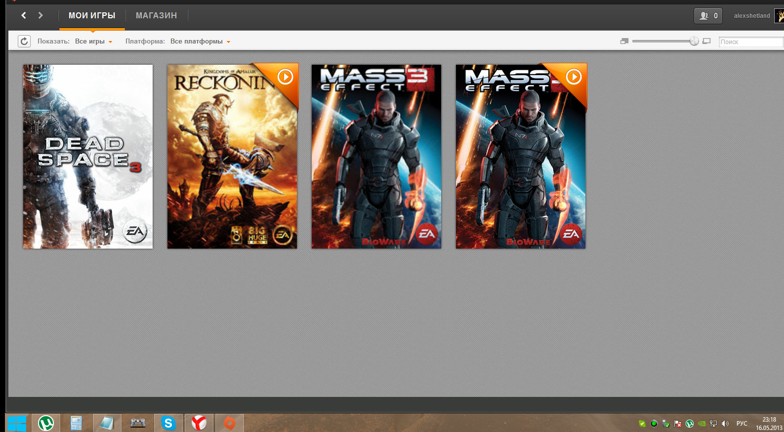The width and height of the screenshot is (784, 432).
Task: Click the small-tiles icon left of the slider
Action: (x=624, y=42)
